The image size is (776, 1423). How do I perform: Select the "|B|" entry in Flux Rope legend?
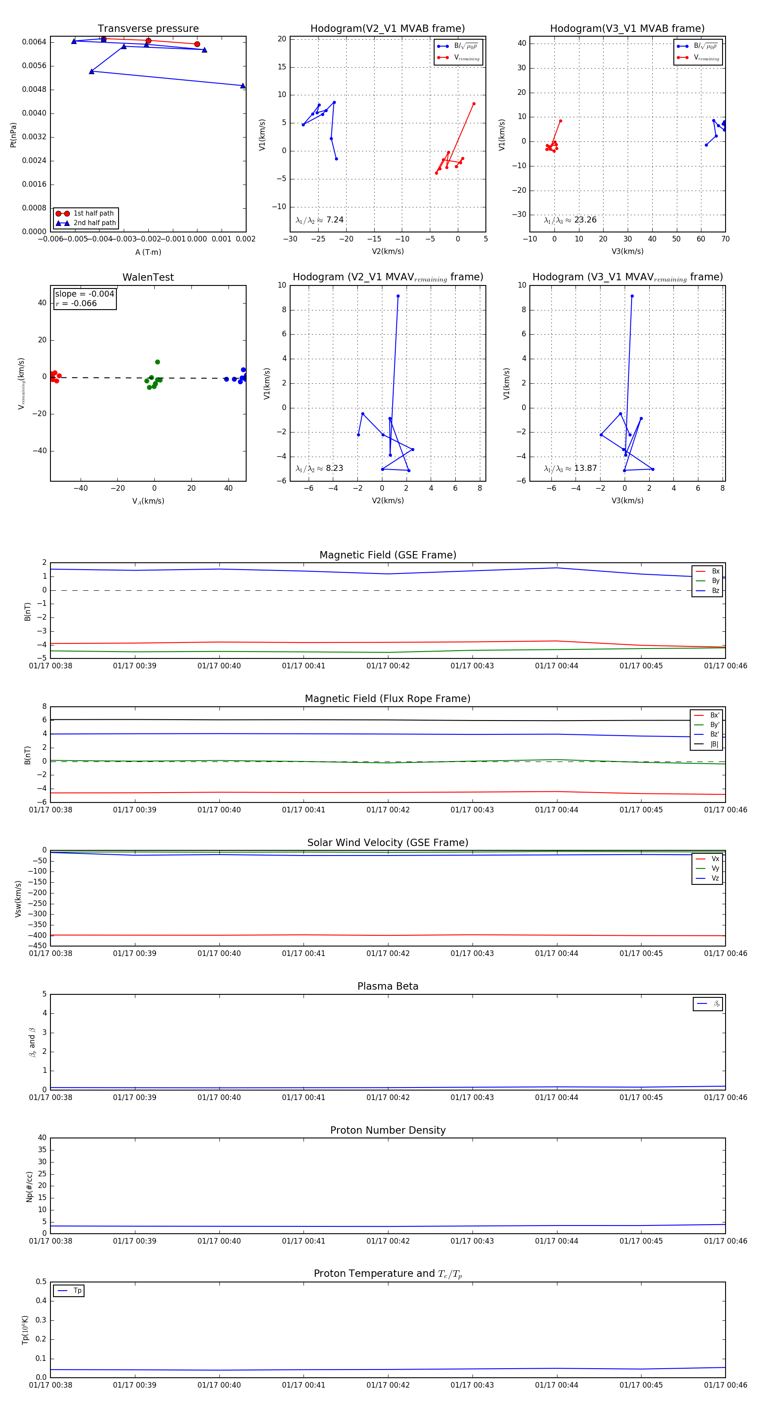click(707, 744)
